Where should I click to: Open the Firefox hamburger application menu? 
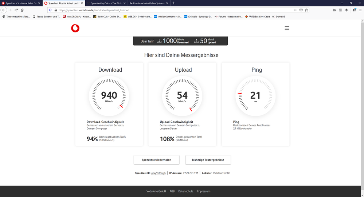[360, 10]
